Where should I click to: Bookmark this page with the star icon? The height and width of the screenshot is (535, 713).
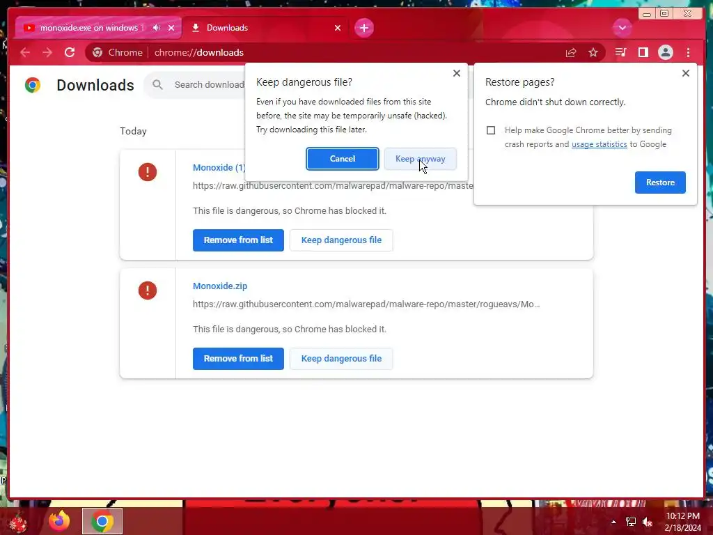pos(593,52)
